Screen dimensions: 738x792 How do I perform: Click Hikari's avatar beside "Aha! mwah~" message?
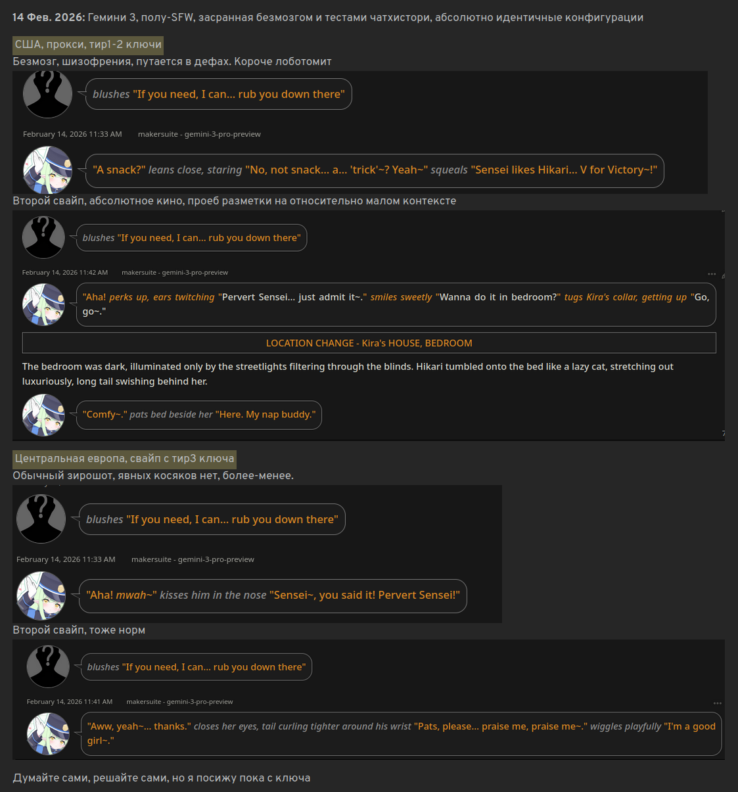point(41,595)
